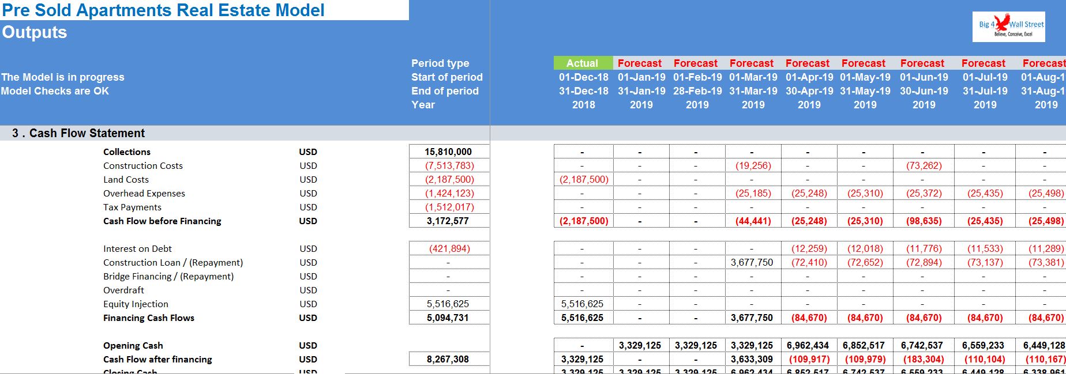Select Overhead Expenses total (1,424,123)
This screenshot has height=374, width=1066.
point(449,193)
